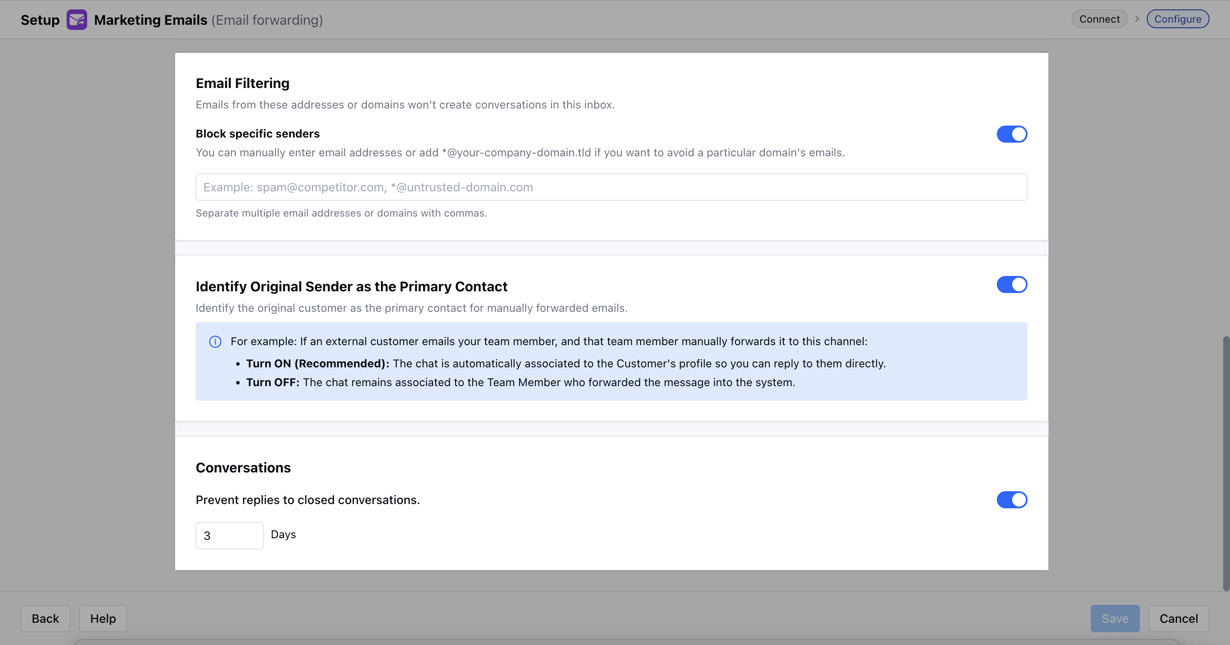The width and height of the screenshot is (1230, 645).
Task: Click the info icon in example box
Action: [215, 342]
